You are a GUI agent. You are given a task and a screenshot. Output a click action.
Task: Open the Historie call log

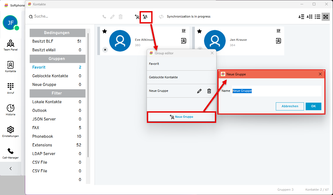click(11, 110)
